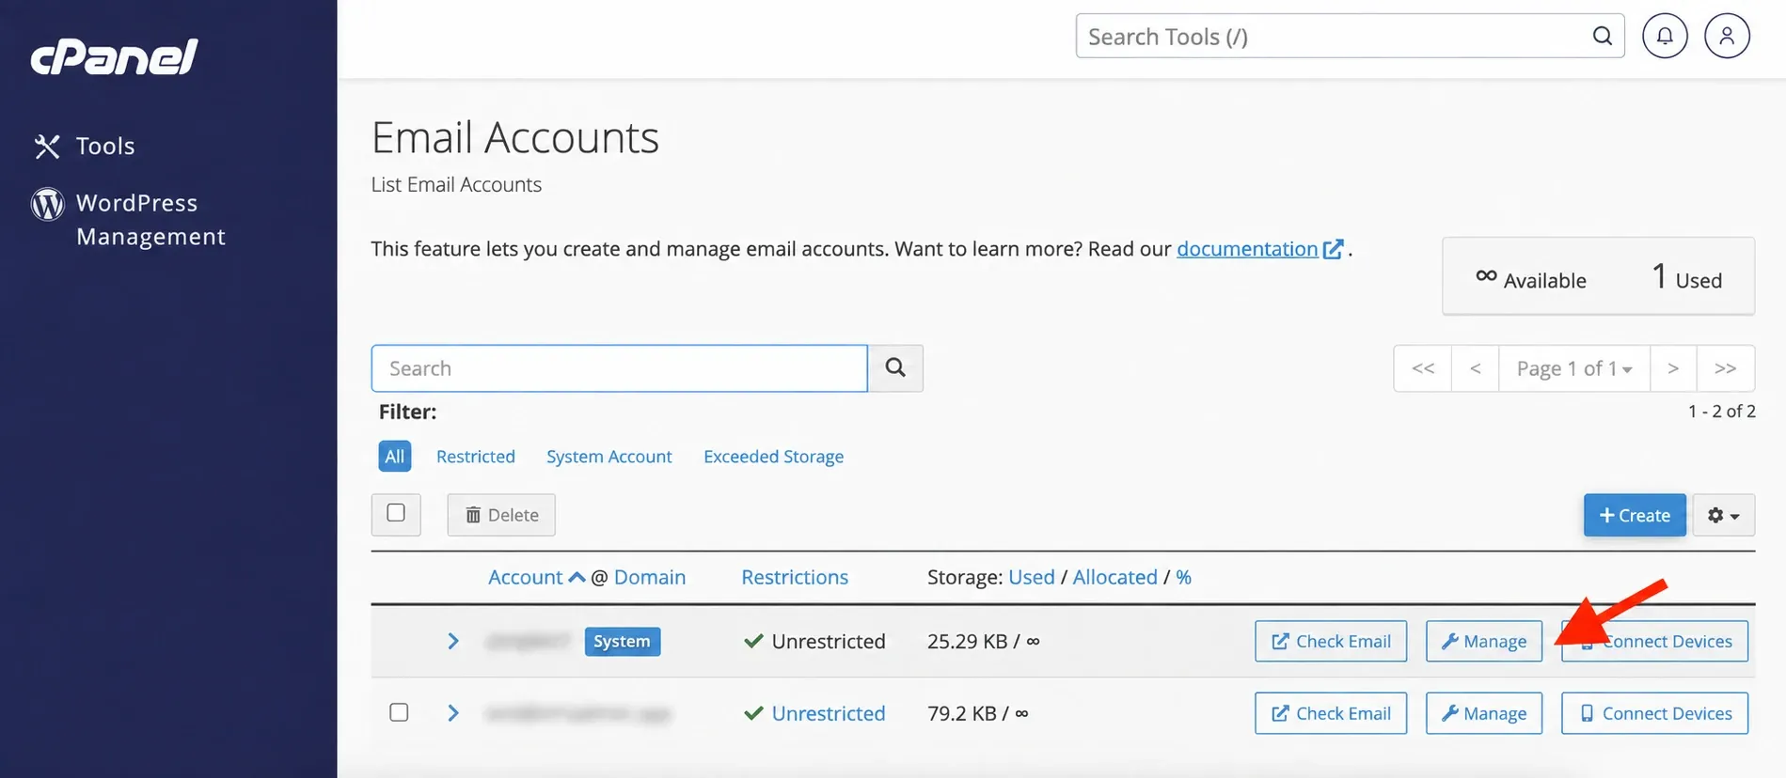
Task: Open the user account icon
Action: click(x=1727, y=36)
